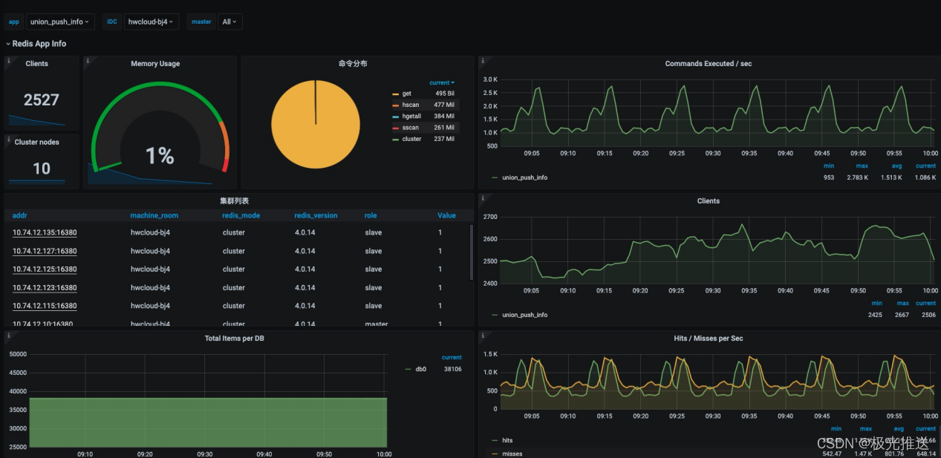
Task: Open info icon on Commands Executed panel
Action: tap(483, 60)
